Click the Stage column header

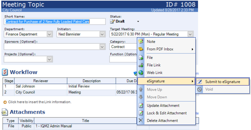pyautogui.click(x=9, y=81)
